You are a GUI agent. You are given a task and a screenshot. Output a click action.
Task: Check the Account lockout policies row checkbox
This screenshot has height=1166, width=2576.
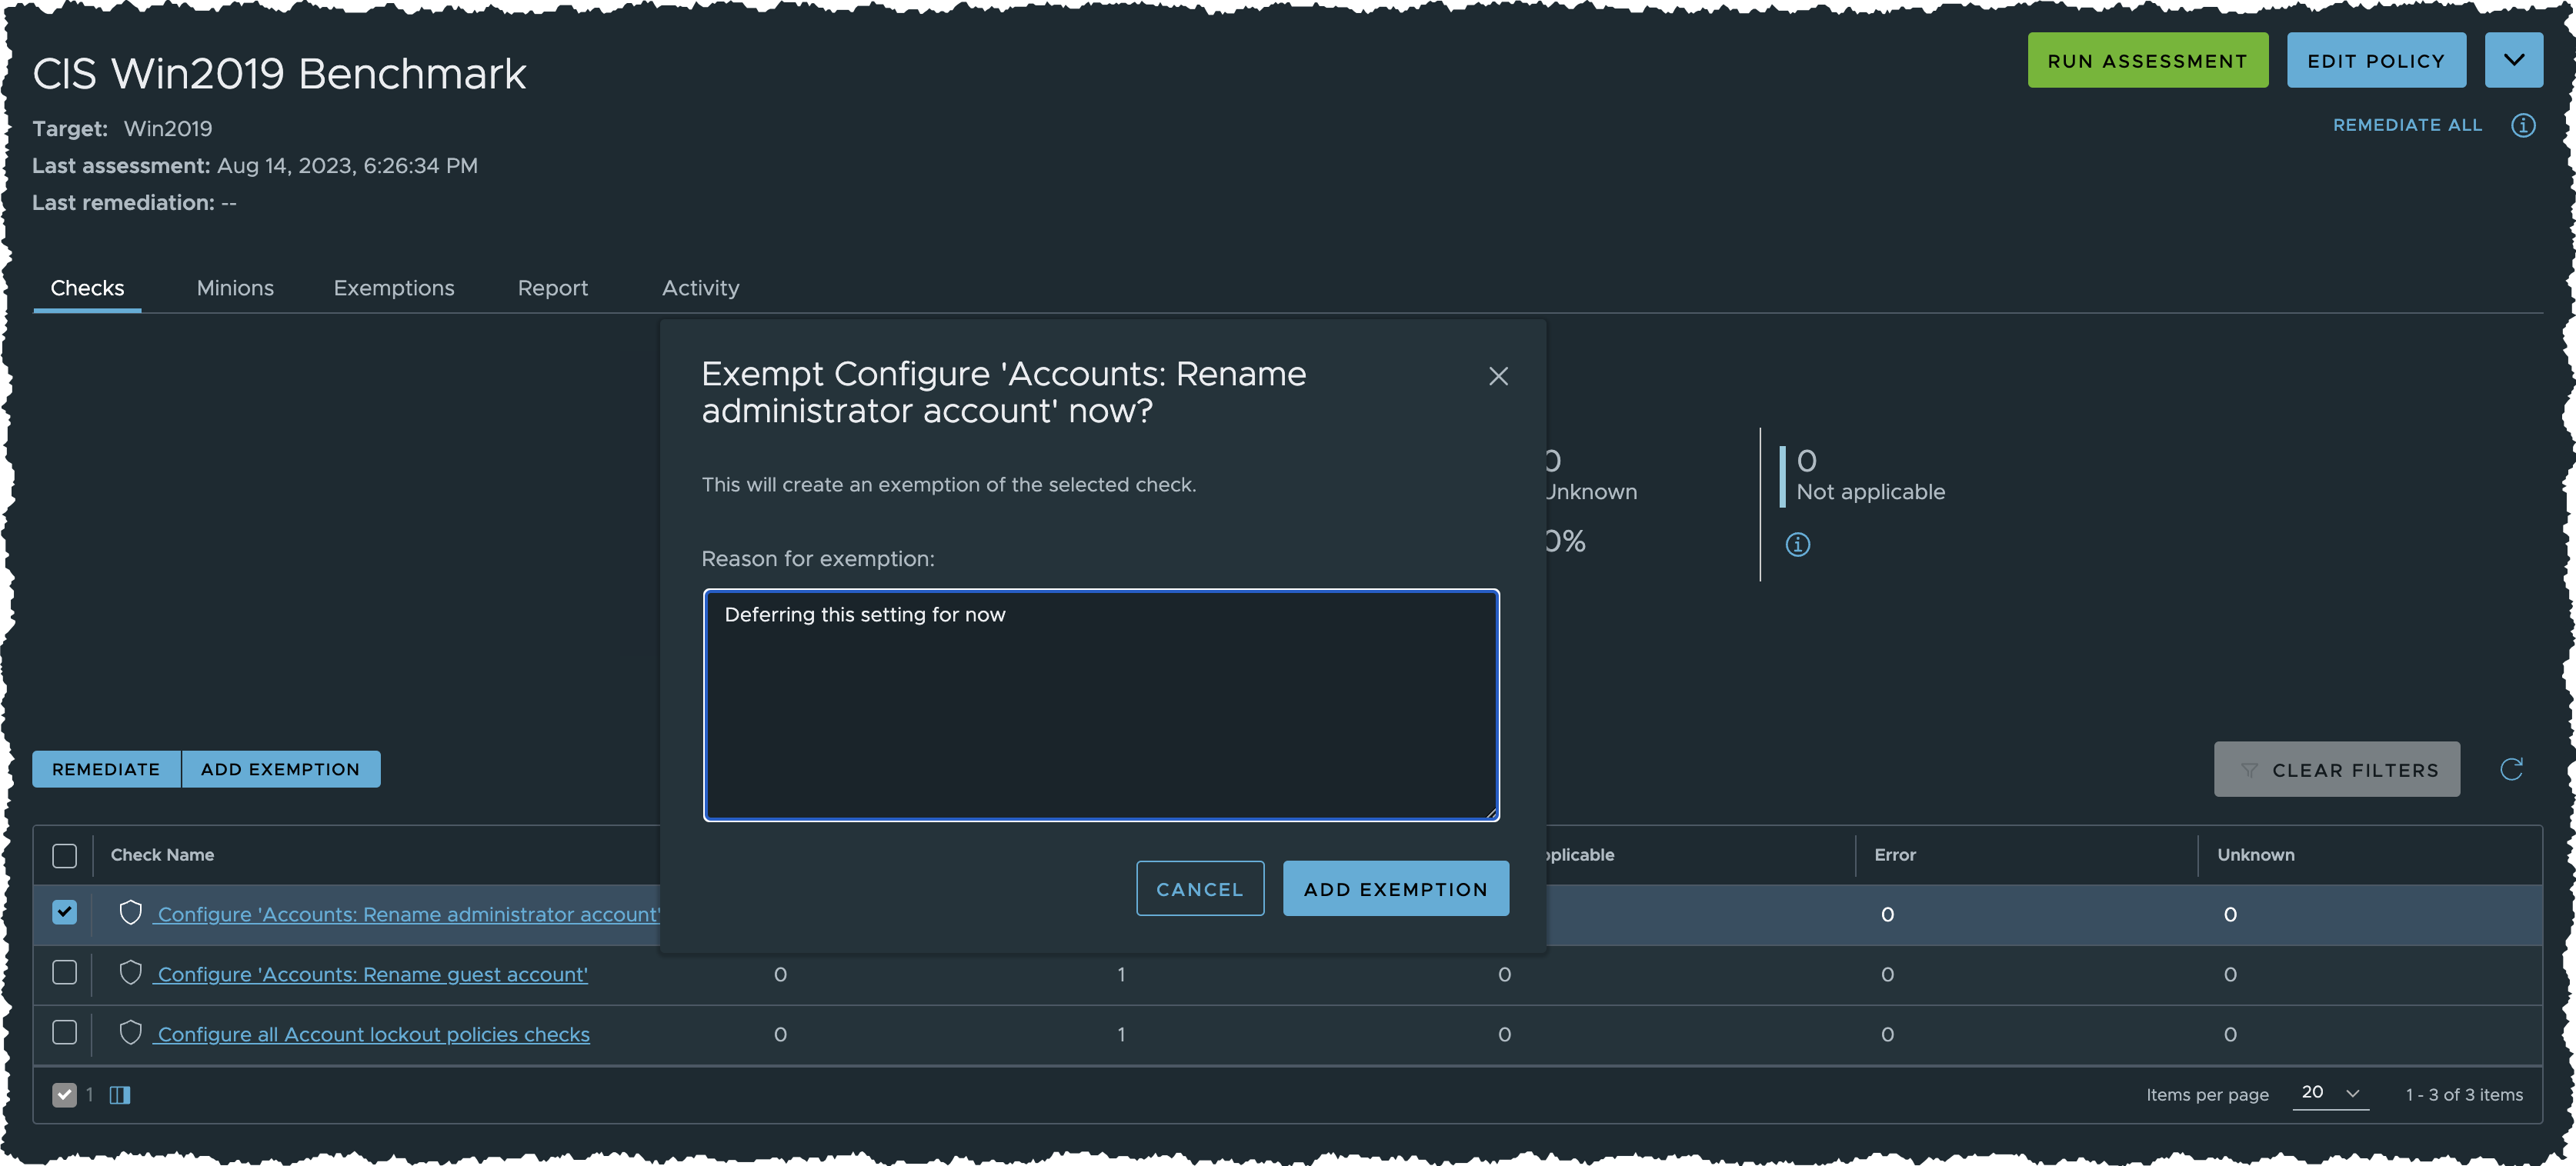[64, 1032]
